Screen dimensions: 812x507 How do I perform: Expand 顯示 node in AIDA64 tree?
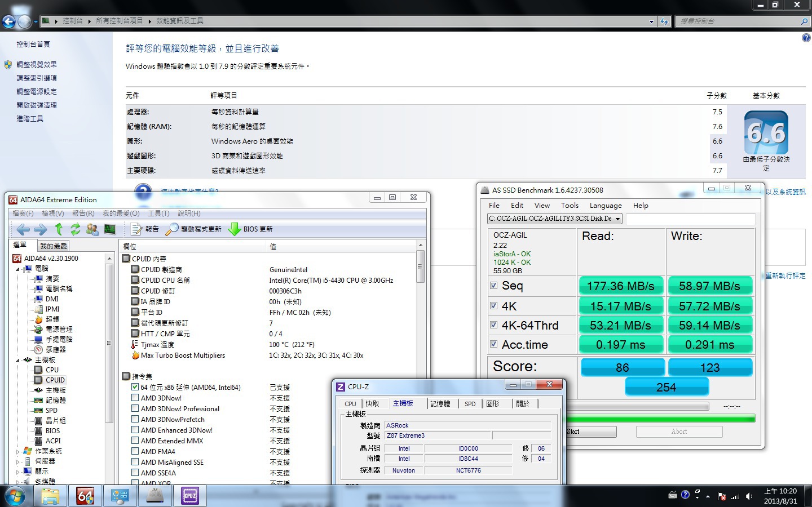(x=17, y=472)
